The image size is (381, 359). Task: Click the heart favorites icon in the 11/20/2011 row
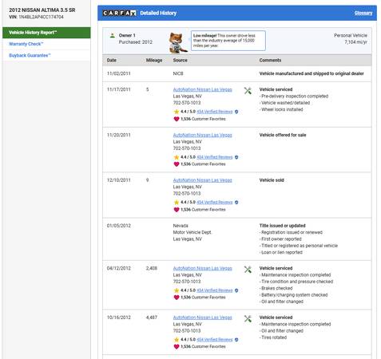[x=177, y=164]
